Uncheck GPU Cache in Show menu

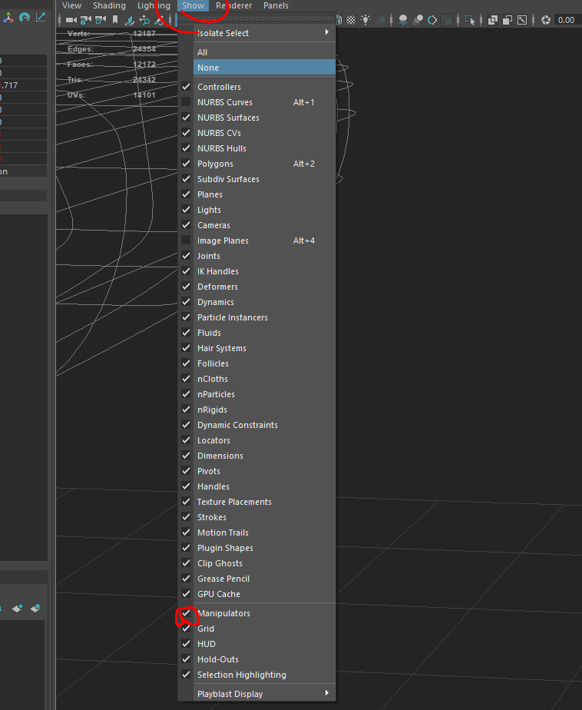pyautogui.click(x=186, y=594)
